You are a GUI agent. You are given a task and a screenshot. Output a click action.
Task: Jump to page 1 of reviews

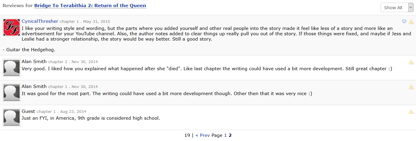click(x=225, y=135)
